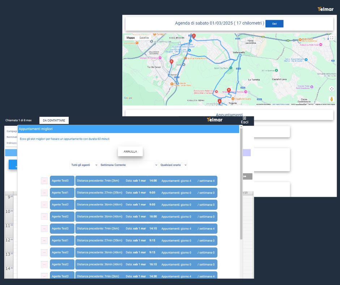This screenshot has width=340, height=285.
Task: Open options for Agente Test1 9:00 row
Action: [x=44, y=193]
